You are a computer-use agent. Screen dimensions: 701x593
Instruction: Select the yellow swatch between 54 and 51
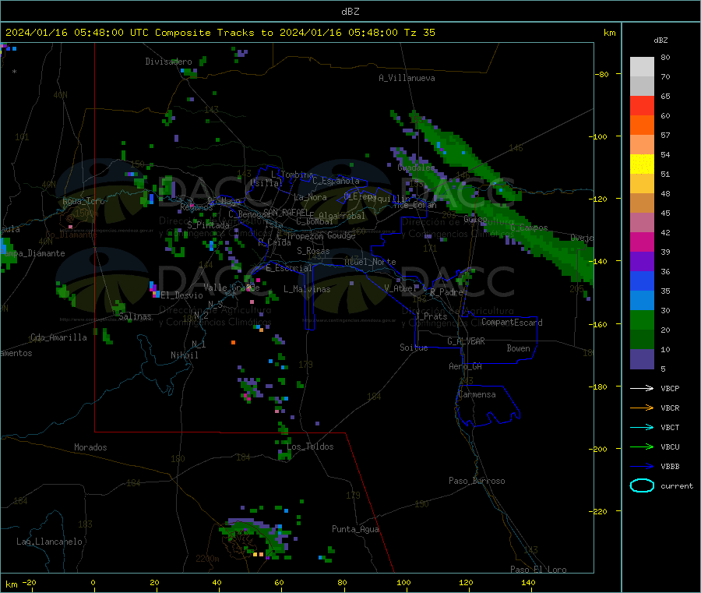[642, 164]
